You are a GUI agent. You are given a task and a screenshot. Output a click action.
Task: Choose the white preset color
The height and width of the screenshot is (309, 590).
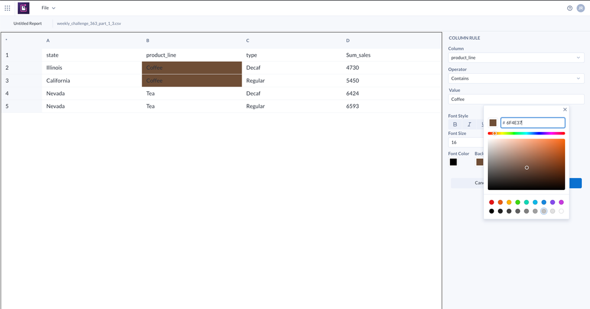click(x=561, y=211)
